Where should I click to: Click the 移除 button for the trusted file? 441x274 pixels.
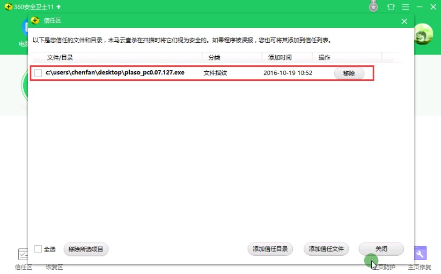[349, 73]
